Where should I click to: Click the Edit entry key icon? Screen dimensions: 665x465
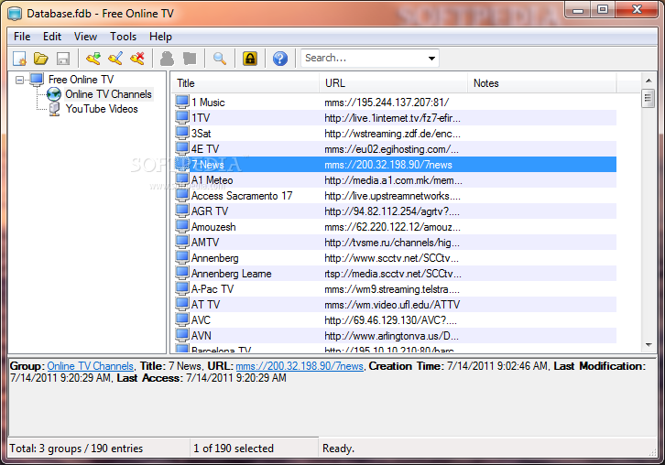click(115, 58)
